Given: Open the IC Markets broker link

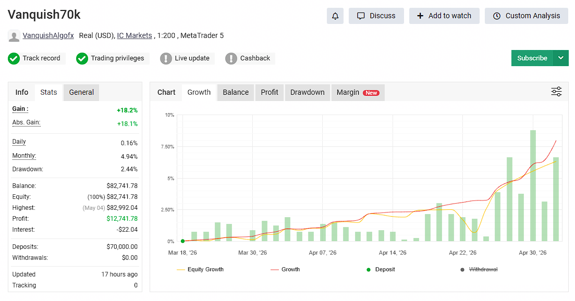Looking at the screenshot, I should (134, 35).
